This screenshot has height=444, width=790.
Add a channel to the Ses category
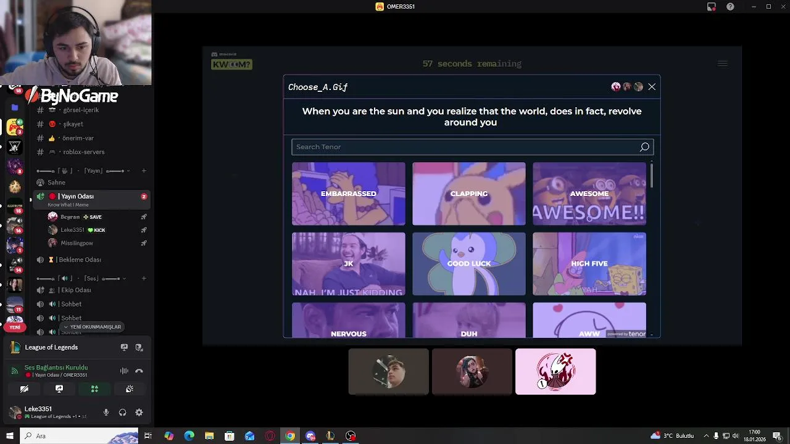(144, 279)
